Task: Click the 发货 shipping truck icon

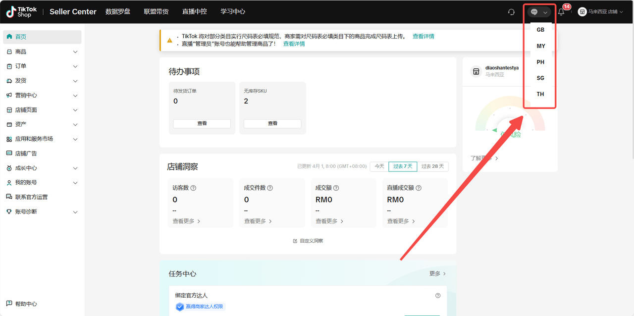Action: pyautogui.click(x=9, y=80)
